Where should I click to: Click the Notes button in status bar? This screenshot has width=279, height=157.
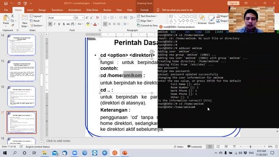coord(178,147)
